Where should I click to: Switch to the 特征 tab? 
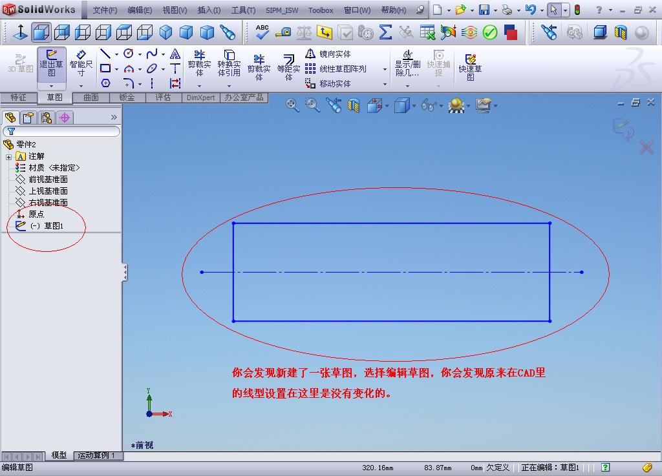coord(18,98)
